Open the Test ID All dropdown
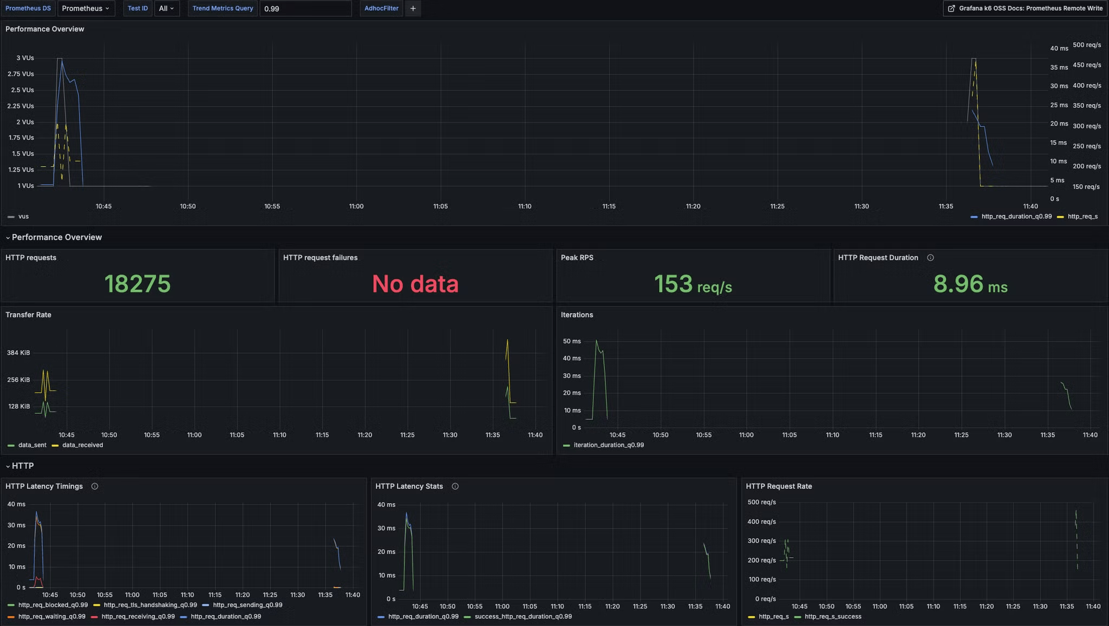Screen dimensions: 1109x626 (166, 9)
